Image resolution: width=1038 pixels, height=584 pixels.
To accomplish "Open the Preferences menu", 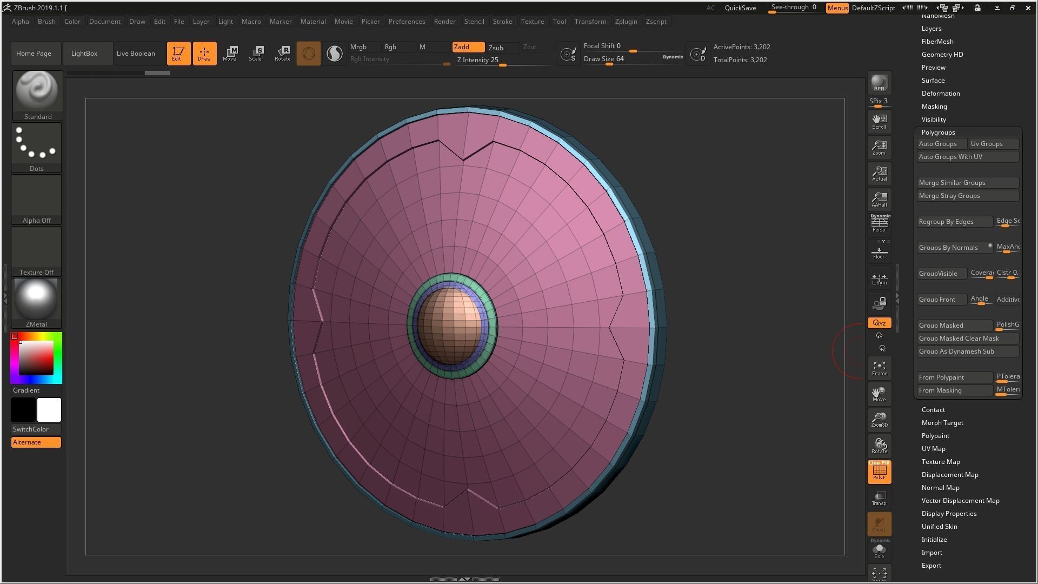I will coord(407,22).
